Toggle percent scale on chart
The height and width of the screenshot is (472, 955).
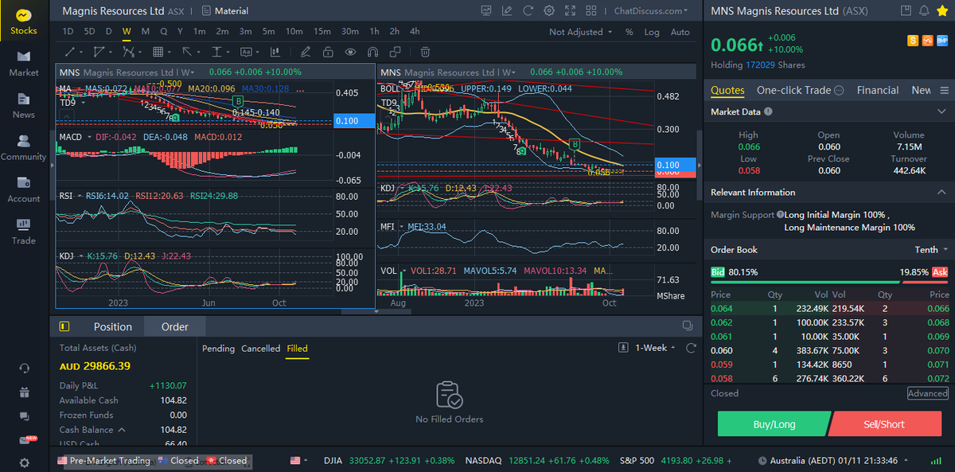click(629, 32)
